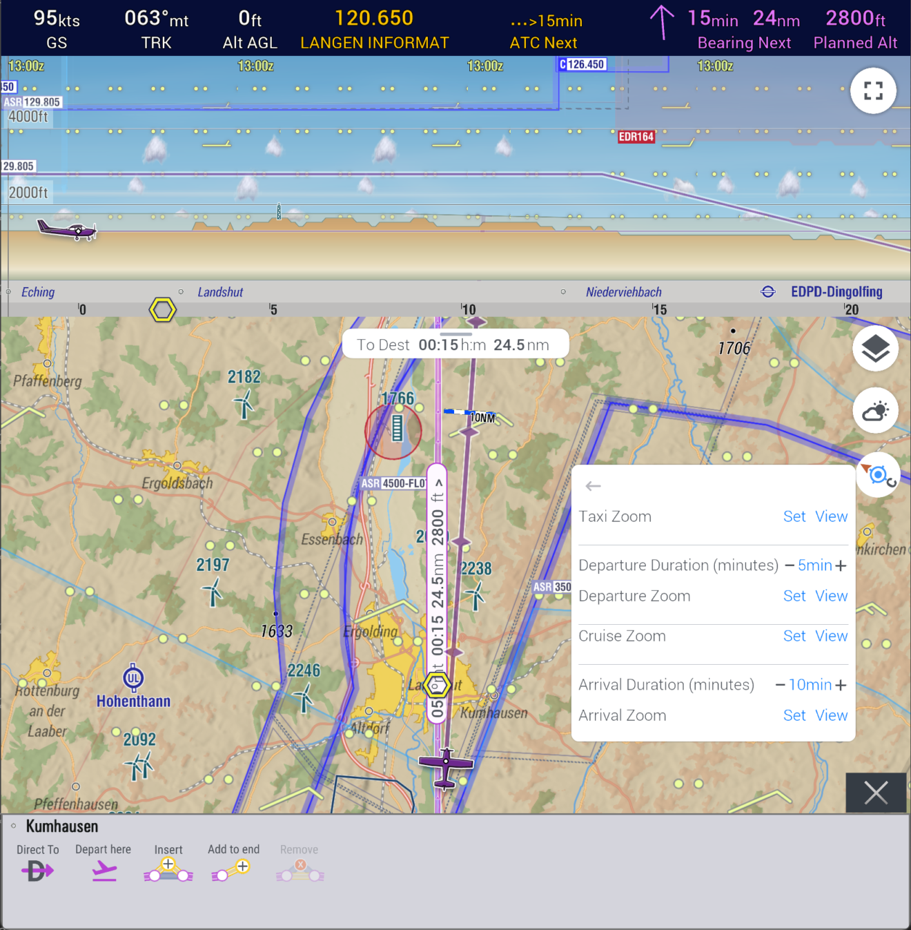Screen dimensions: 911x930
Task: Increase Arrival Duration minutes
Action: click(841, 685)
